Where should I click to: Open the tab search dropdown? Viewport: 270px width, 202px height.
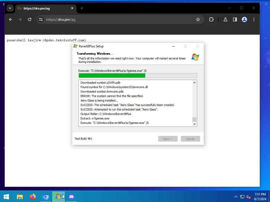10,8
